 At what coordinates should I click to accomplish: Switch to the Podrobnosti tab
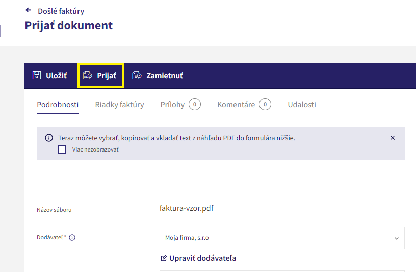tap(58, 105)
